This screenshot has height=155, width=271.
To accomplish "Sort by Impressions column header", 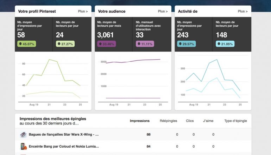I will click(x=139, y=121).
